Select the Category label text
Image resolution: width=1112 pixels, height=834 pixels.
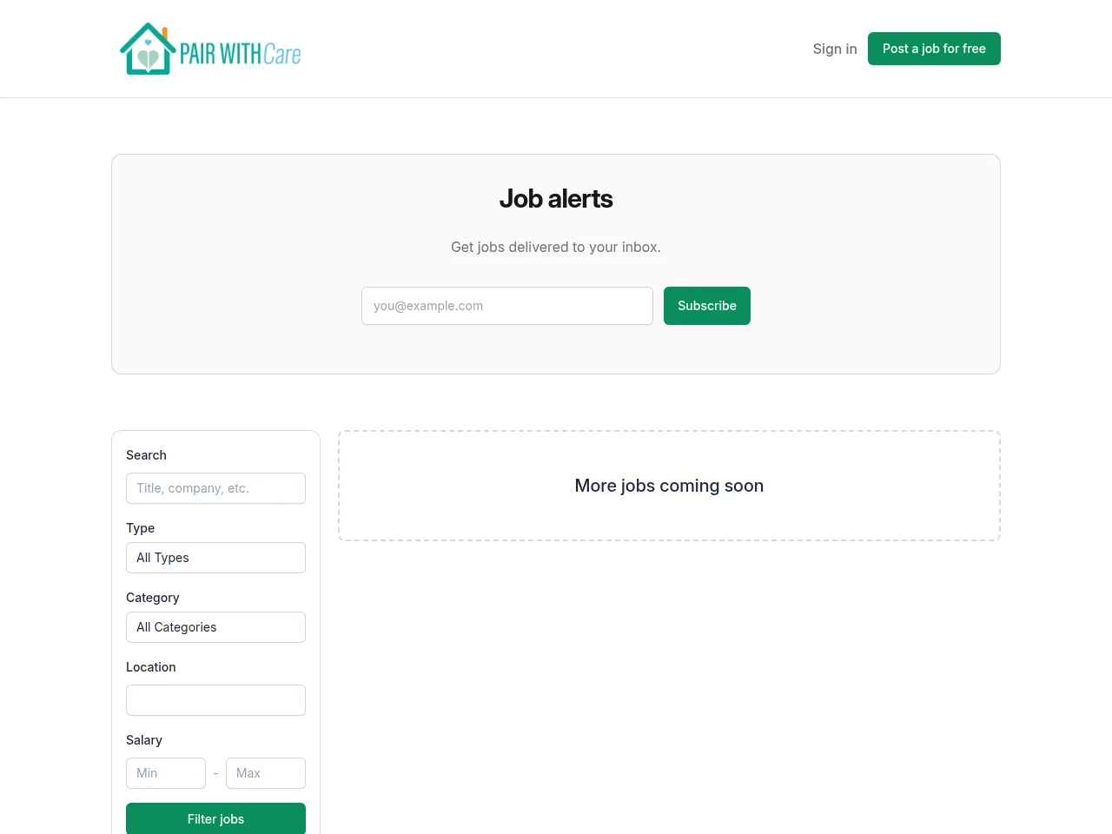pos(153,598)
